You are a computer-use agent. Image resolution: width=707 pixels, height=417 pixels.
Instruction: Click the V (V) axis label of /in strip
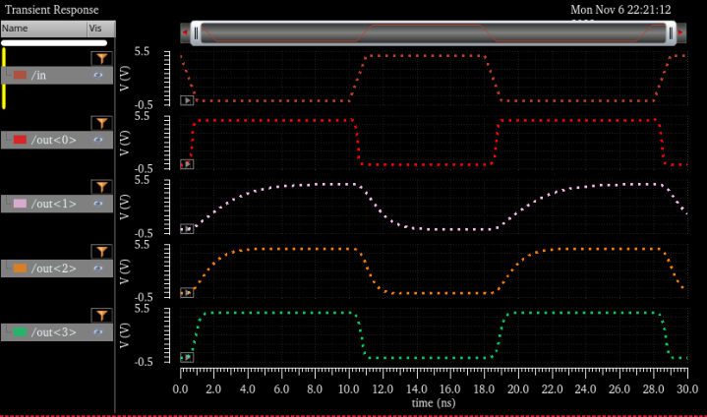pos(125,78)
